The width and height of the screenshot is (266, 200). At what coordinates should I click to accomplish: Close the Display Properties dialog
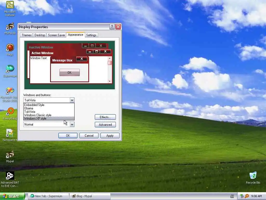pyautogui.click(x=118, y=27)
